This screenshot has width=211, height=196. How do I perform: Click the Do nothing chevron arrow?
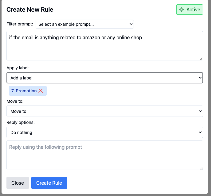200,132
